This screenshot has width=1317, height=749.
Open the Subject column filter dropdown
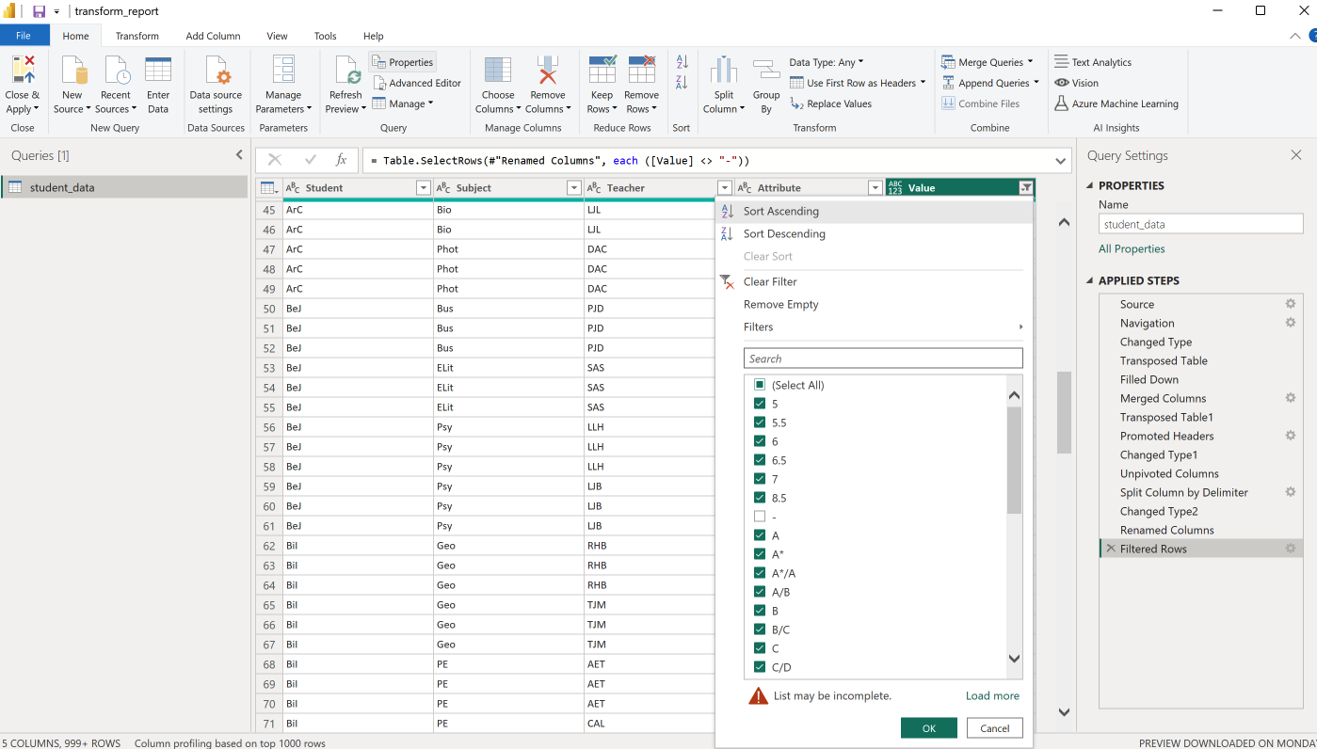point(573,188)
